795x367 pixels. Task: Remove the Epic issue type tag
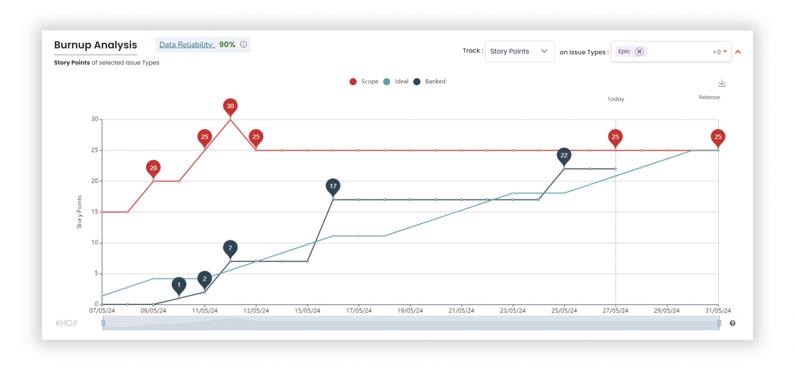pyautogui.click(x=639, y=52)
